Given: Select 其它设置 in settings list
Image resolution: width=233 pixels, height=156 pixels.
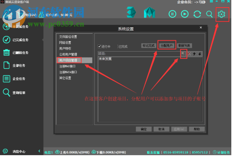Looking at the screenshot, I should pyautogui.click(x=65, y=78).
